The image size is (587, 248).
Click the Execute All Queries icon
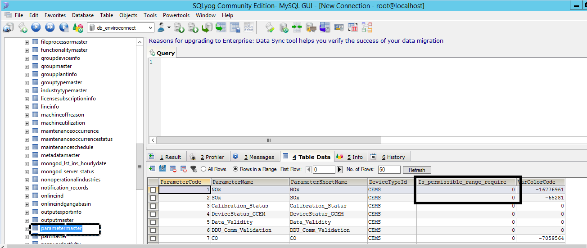pyautogui.click(x=50, y=27)
